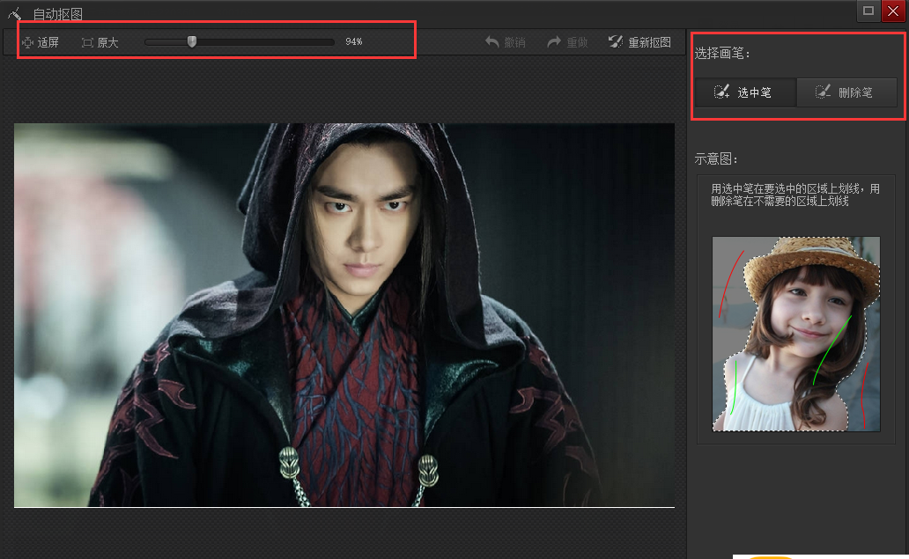The image size is (909, 559).
Task: Click the example image of the girl
Action: tap(796, 334)
